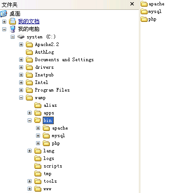This screenshot has height=193, width=177.
Task: Select 'apache' label in the right pane
Action: (157, 4)
